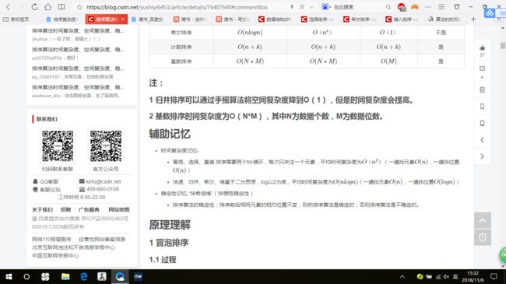Open the search engine selector dropdown
Screen dimensions: 506x284
tap(326, 7)
